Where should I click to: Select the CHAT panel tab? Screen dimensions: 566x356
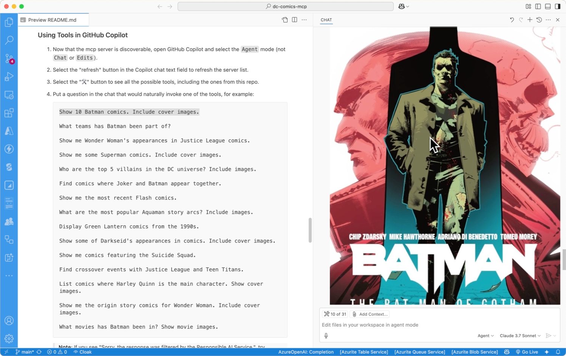(326, 20)
